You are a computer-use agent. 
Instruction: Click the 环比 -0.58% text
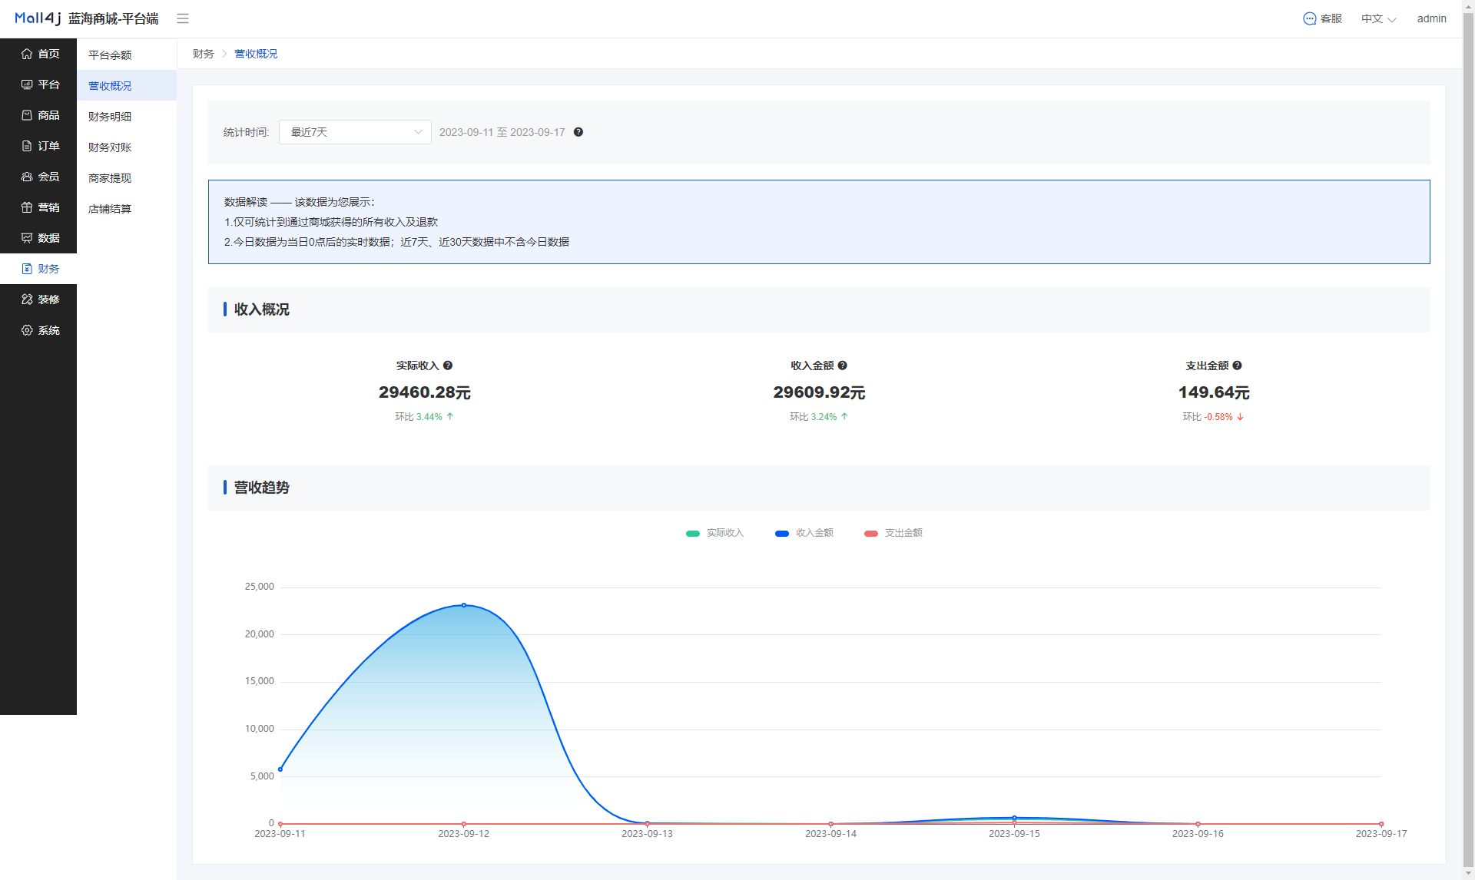(1208, 417)
